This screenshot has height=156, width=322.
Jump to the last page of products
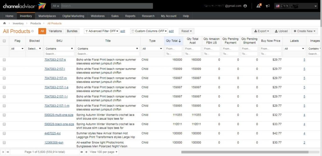point(86,152)
